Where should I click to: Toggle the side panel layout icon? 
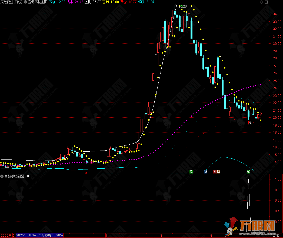[x=267, y=2]
